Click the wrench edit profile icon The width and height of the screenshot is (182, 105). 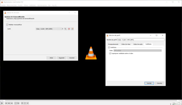coord(65,29)
